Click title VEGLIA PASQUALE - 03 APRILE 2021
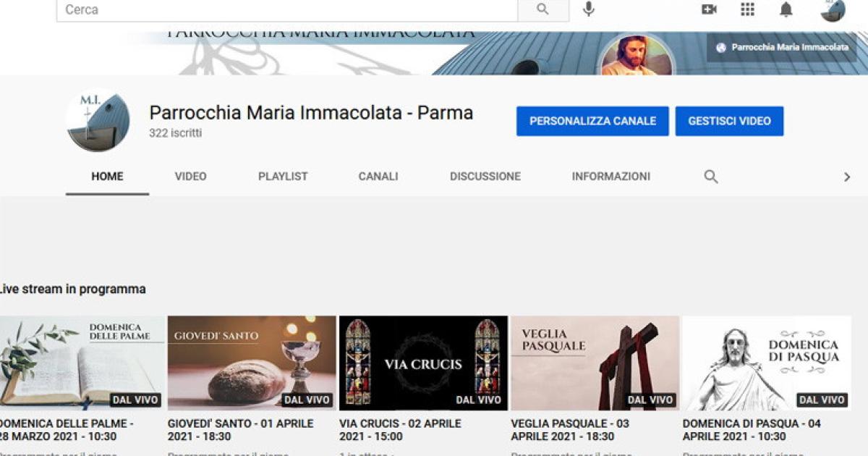 570,430
